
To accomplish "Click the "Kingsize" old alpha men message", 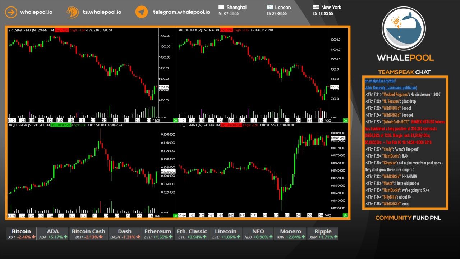I will click(404, 166).
